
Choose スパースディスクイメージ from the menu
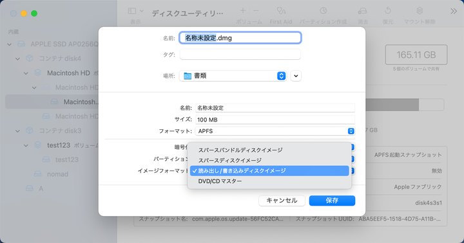(x=269, y=160)
